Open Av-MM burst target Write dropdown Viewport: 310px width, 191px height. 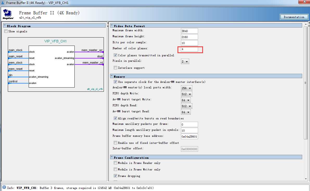(186, 100)
